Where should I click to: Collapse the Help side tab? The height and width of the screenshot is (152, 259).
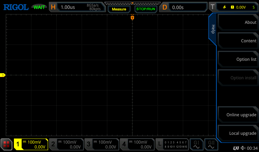tap(213, 29)
